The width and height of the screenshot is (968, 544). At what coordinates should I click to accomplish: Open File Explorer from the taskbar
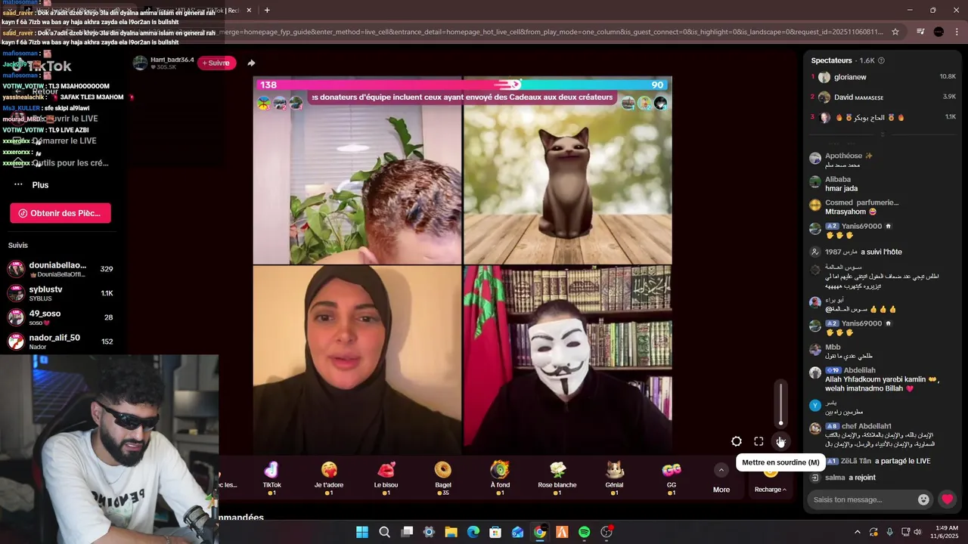(x=451, y=532)
